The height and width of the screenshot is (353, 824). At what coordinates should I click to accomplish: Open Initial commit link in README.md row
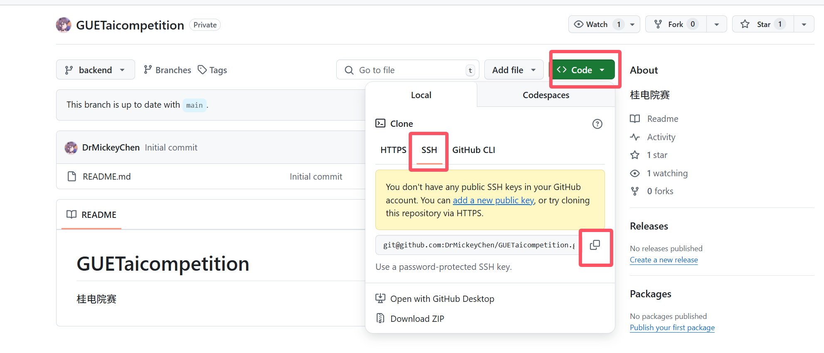pyautogui.click(x=316, y=177)
